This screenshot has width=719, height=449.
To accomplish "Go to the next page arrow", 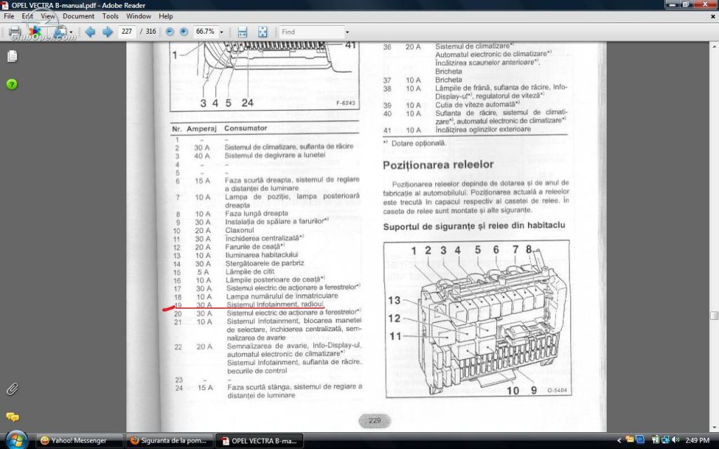I will click(x=107, y=32).
